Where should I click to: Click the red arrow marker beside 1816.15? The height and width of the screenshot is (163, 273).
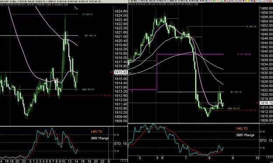(x=258, y=103)
